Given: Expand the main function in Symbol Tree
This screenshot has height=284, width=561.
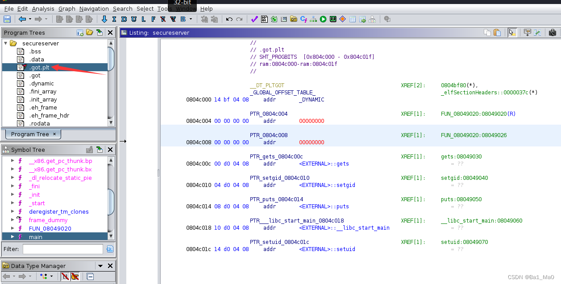Looking at the screenshot, I should [x=12, y=237].
